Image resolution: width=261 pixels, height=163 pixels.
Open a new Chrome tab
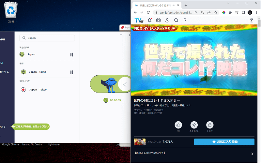(186, 5)
